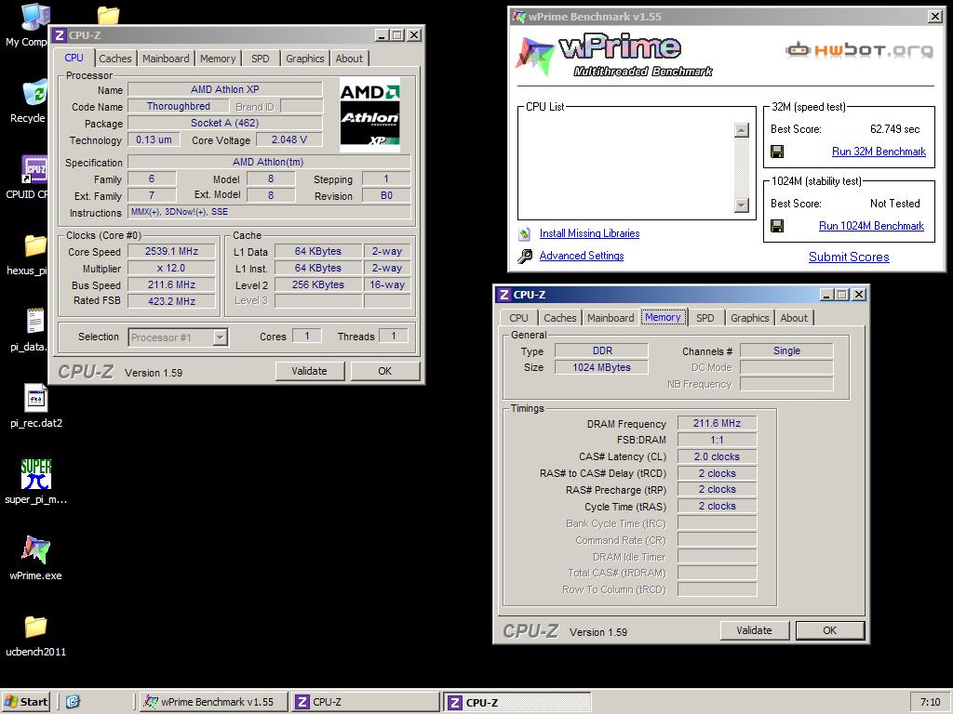Viewport: 953px width, 714px height.
Task: Click the Socket A (462) package field
Action: [225, 124]
